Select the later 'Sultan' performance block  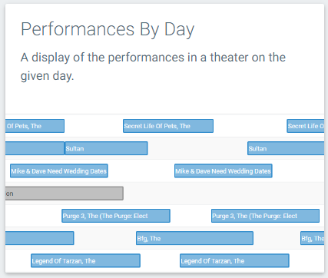tap(286, 148)
